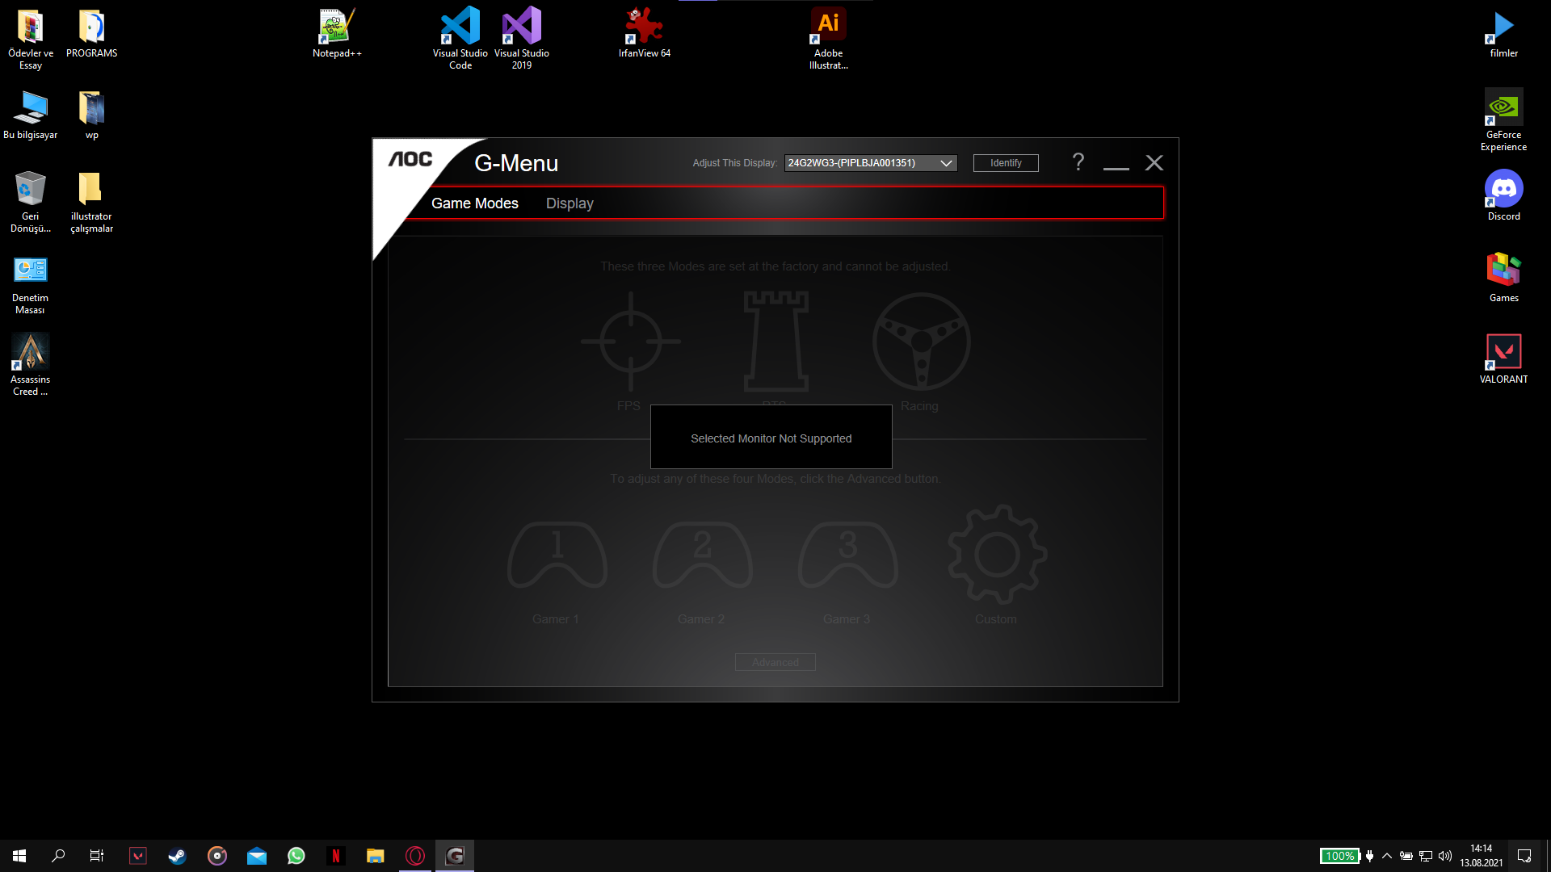Choose the Gamer 3 controller icon
Image resolution: width=1551 pixels, height=872 pixels.
pos(847,555)
